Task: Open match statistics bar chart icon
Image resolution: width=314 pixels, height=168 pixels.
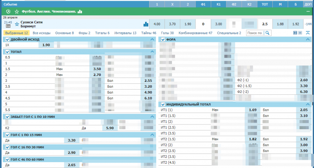Action: [x=146, y=24]
